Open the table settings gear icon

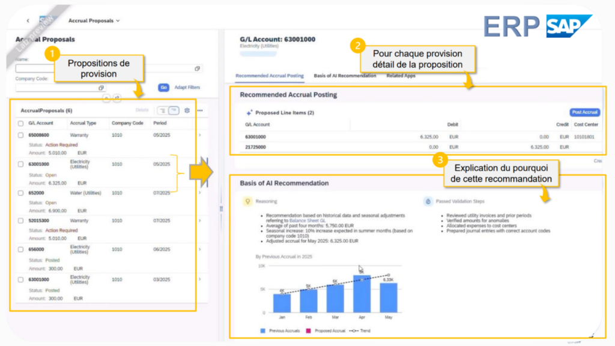[187, 110]
